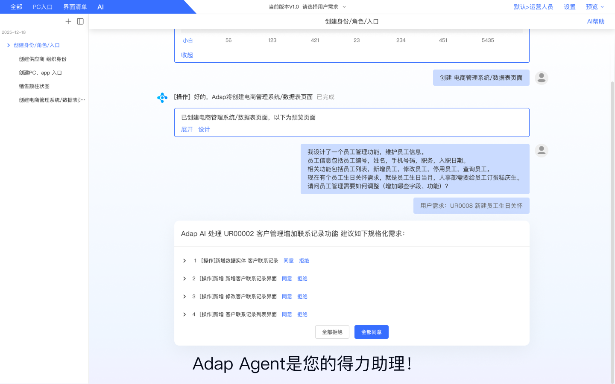Expand item 4 客户联系记录列表界面
Screen dimensions: 615x384
coord(184,314)
